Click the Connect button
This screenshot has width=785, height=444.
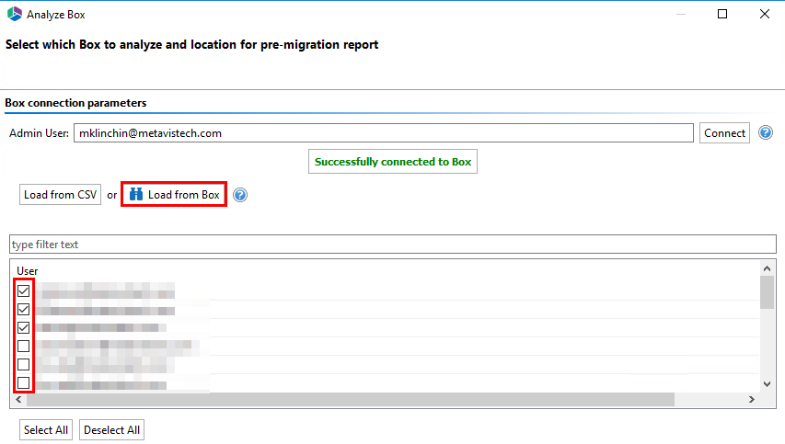[724, 133]
